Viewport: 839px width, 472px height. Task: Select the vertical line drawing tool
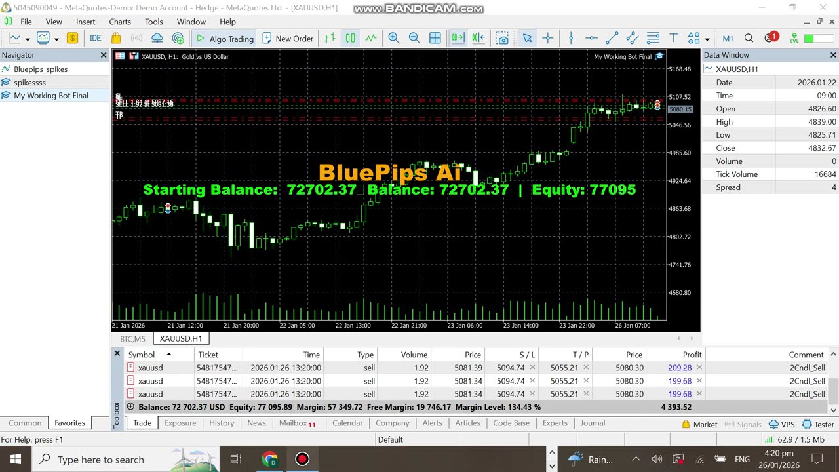571,39
